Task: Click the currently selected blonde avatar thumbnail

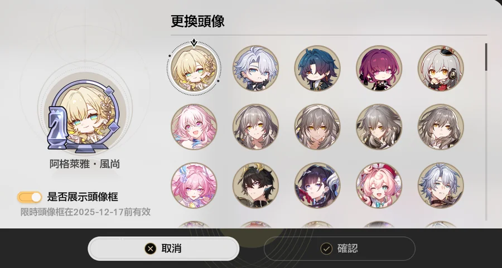Action: coord(194,68)
